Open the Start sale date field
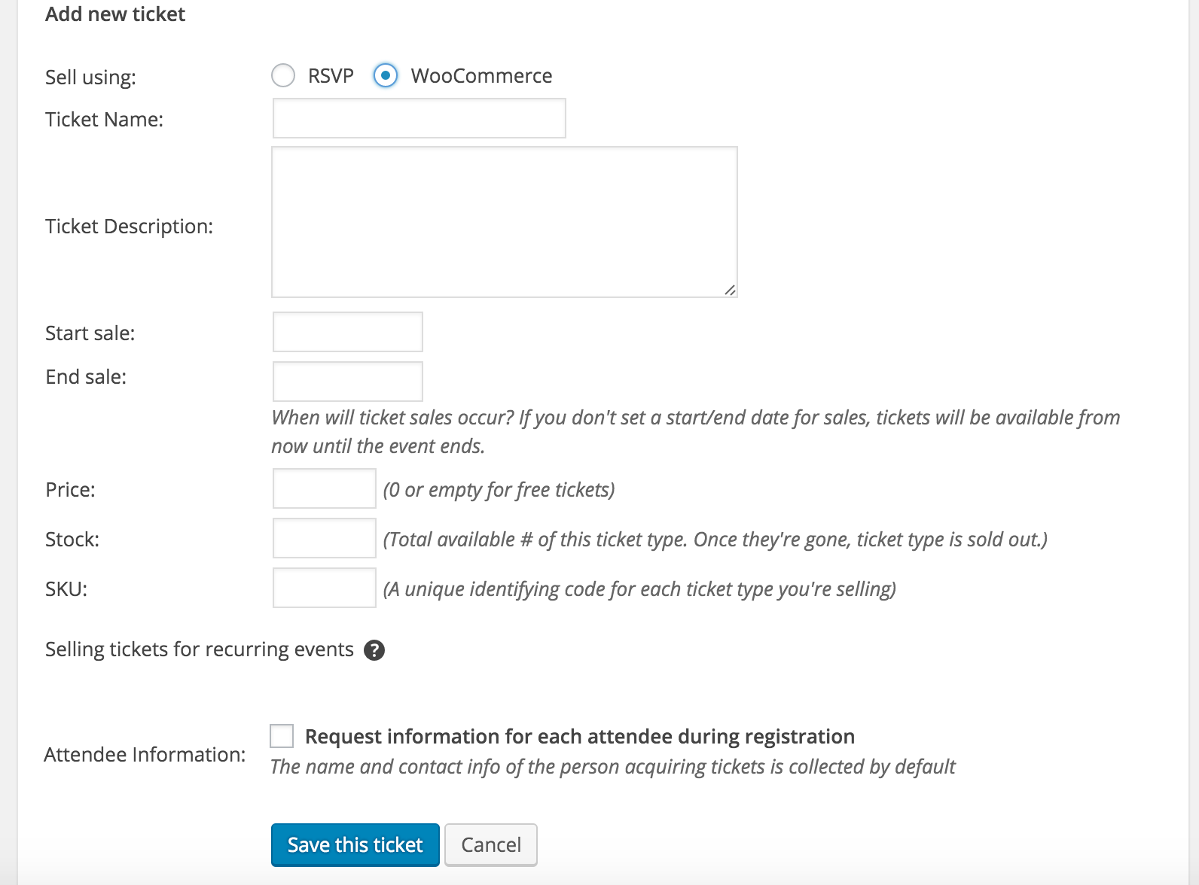The height and width of the screenshot is (885, 1199). [347, 333]
